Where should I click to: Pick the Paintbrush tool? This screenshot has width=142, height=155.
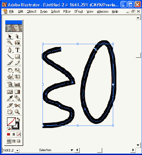pos(10,63)
